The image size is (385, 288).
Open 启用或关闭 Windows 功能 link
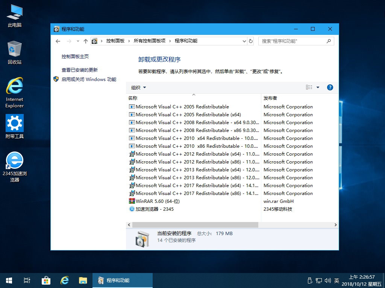(x=89, y=79)
